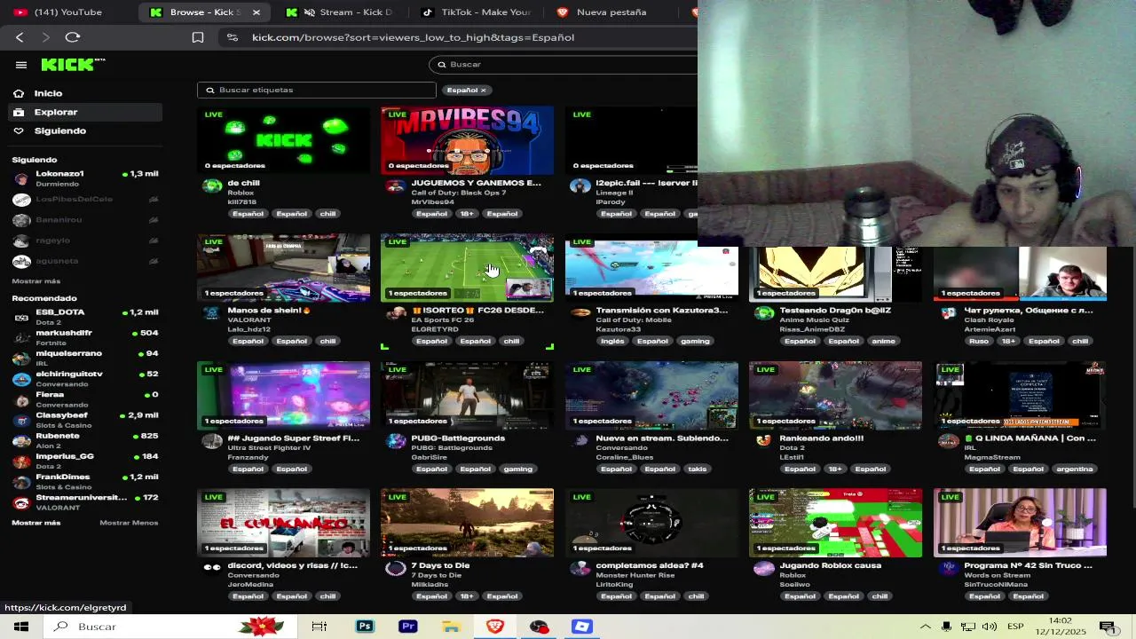1136x639 pixels.
Task: Switch to the YouTube tab
Action: tap(67, 12)
